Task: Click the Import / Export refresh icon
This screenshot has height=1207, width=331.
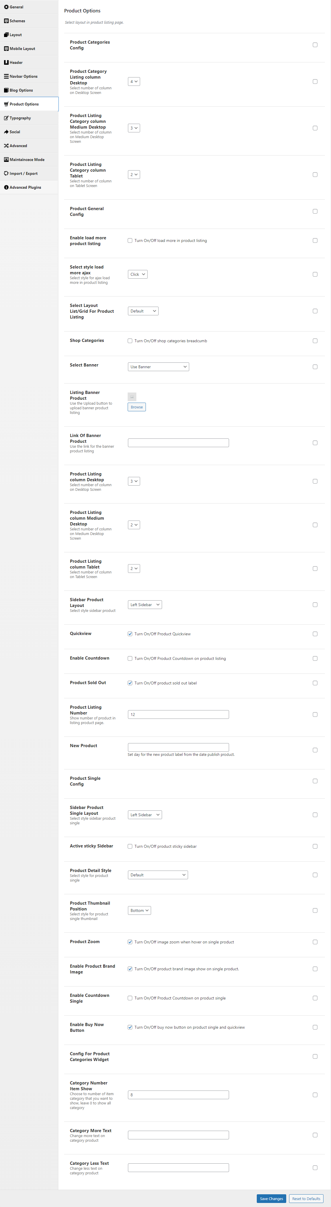Action: [x=6, y=173]
